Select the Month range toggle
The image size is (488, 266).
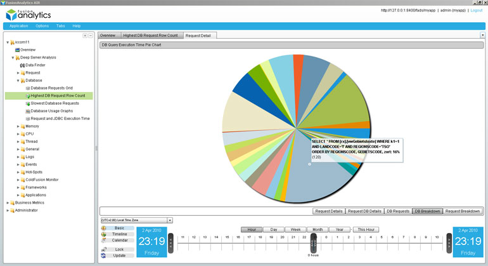pyautogui.click(x=318, y=230)
